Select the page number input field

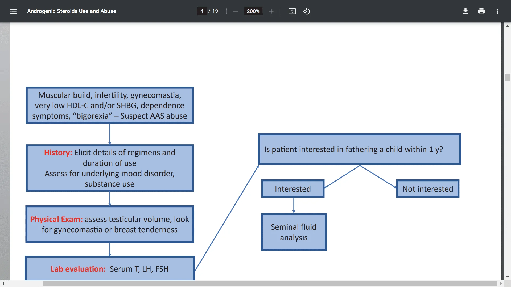coord(202,11)
